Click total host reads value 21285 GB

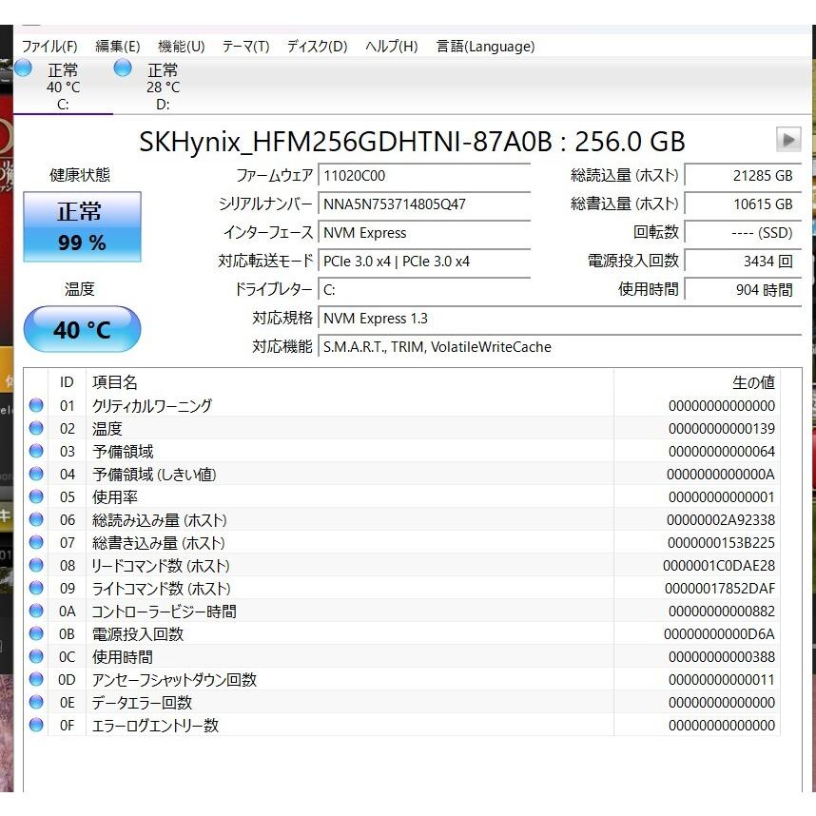[x=743, y=175]
